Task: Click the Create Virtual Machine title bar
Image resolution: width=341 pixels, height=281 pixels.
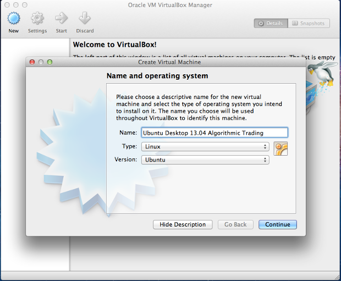Action: tap(166, 62)
